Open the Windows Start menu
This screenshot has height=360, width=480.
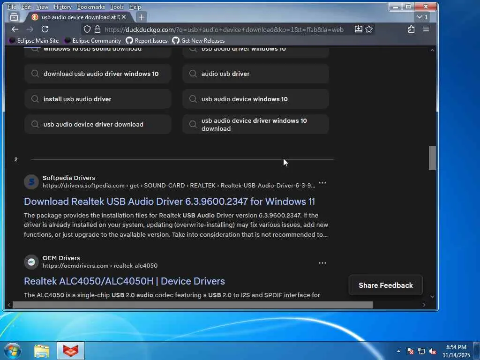coord(13,351)
